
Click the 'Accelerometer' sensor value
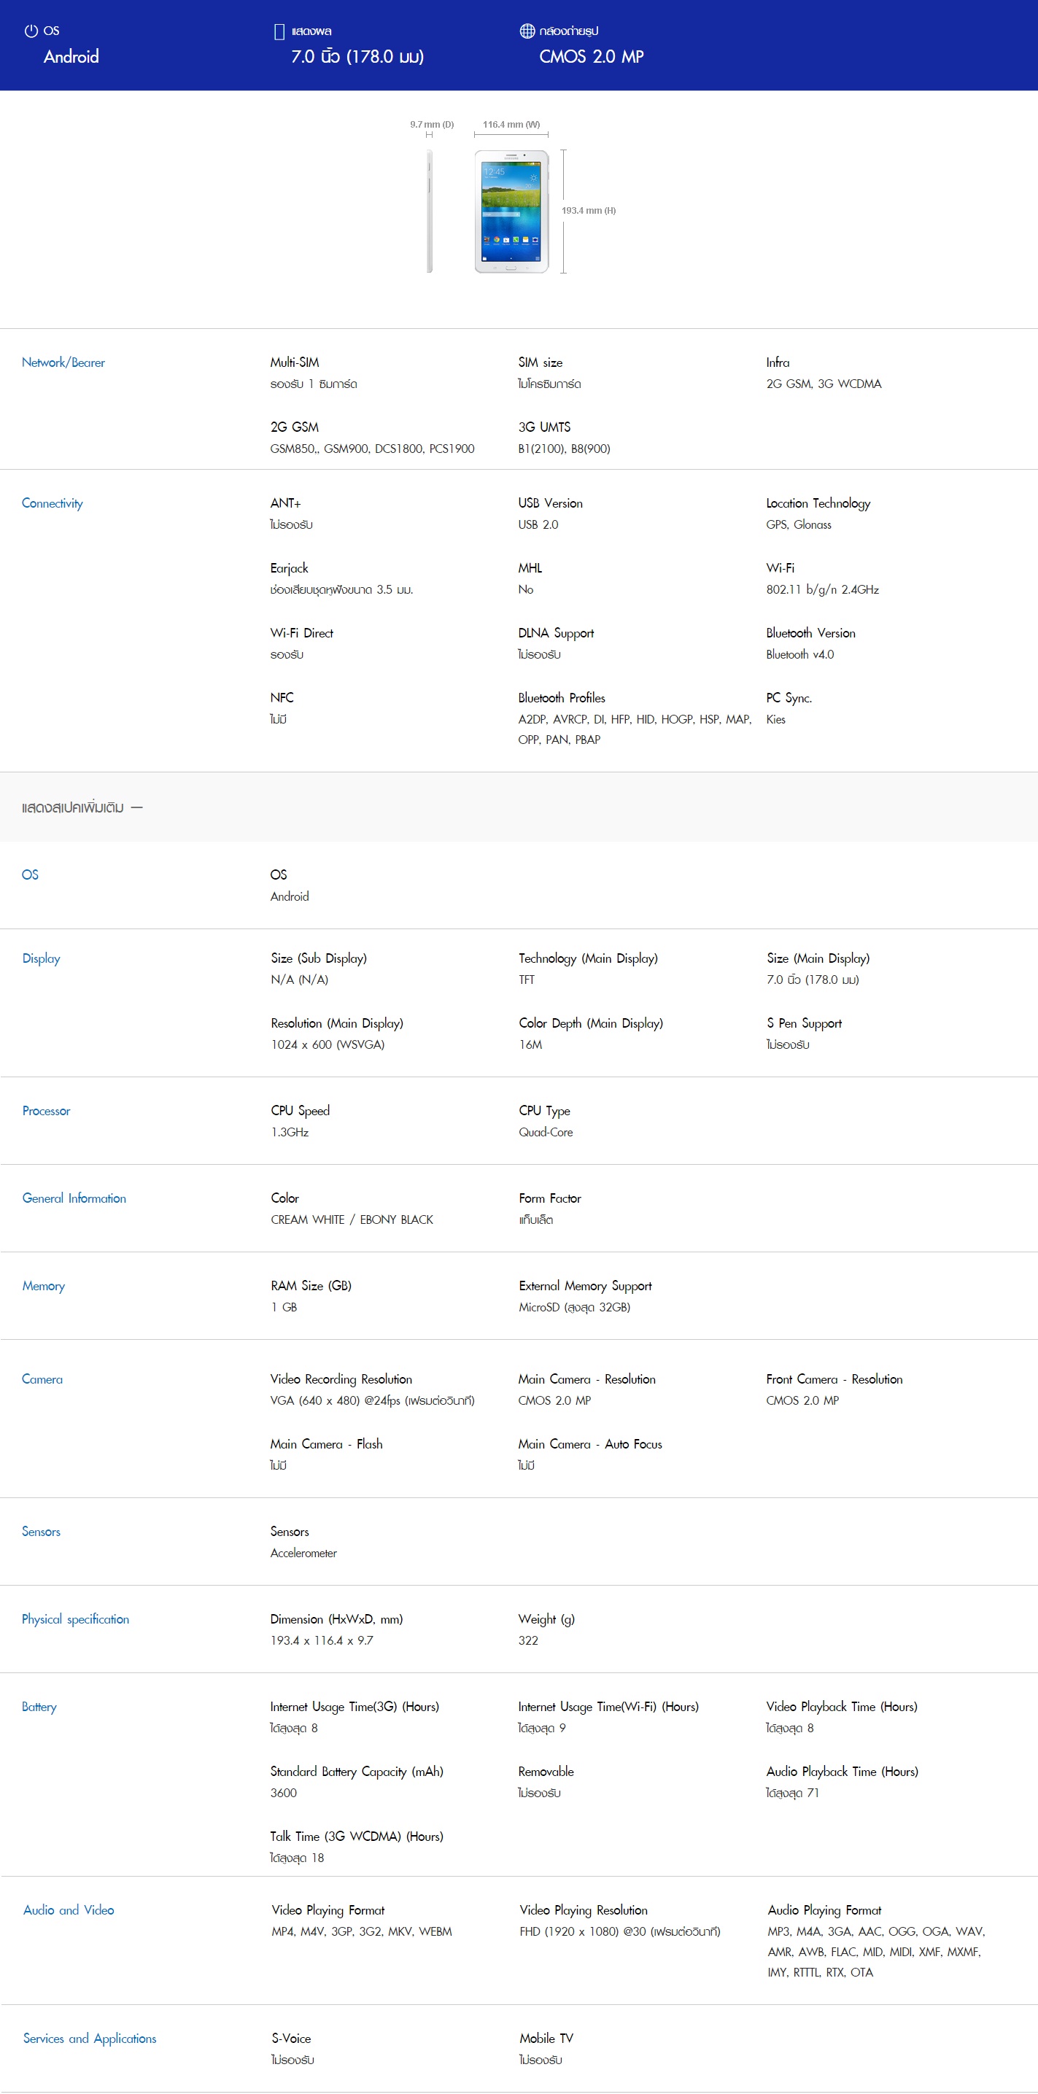(x=303, y=1553)
